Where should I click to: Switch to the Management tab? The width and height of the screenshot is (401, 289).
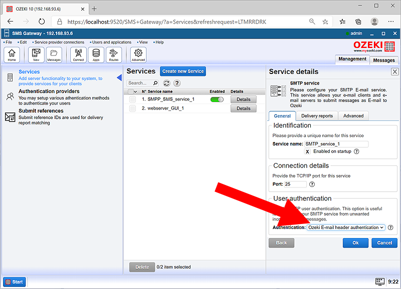point(352,59)
